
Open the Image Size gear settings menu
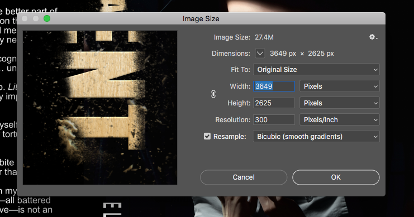coord(373,37)
